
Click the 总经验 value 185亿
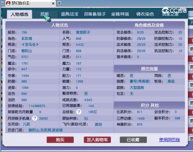[93, 112]
